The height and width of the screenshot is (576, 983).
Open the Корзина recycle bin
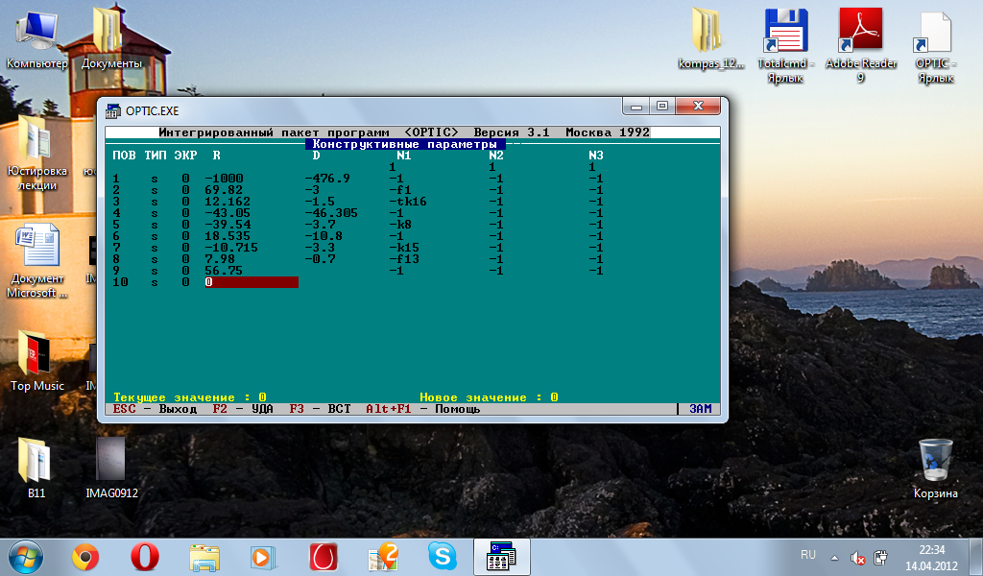[935, 468]
